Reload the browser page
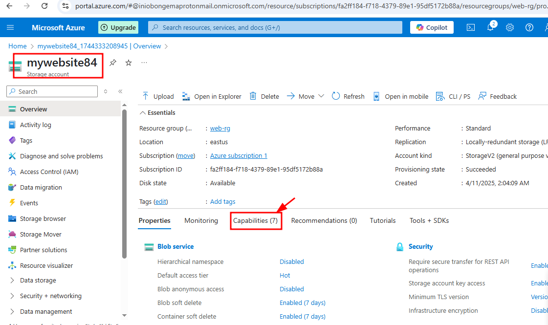 tap(44, 6)
